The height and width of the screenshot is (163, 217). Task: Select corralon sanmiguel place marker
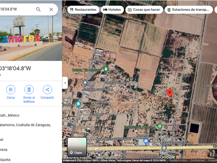tap(85, 83)
